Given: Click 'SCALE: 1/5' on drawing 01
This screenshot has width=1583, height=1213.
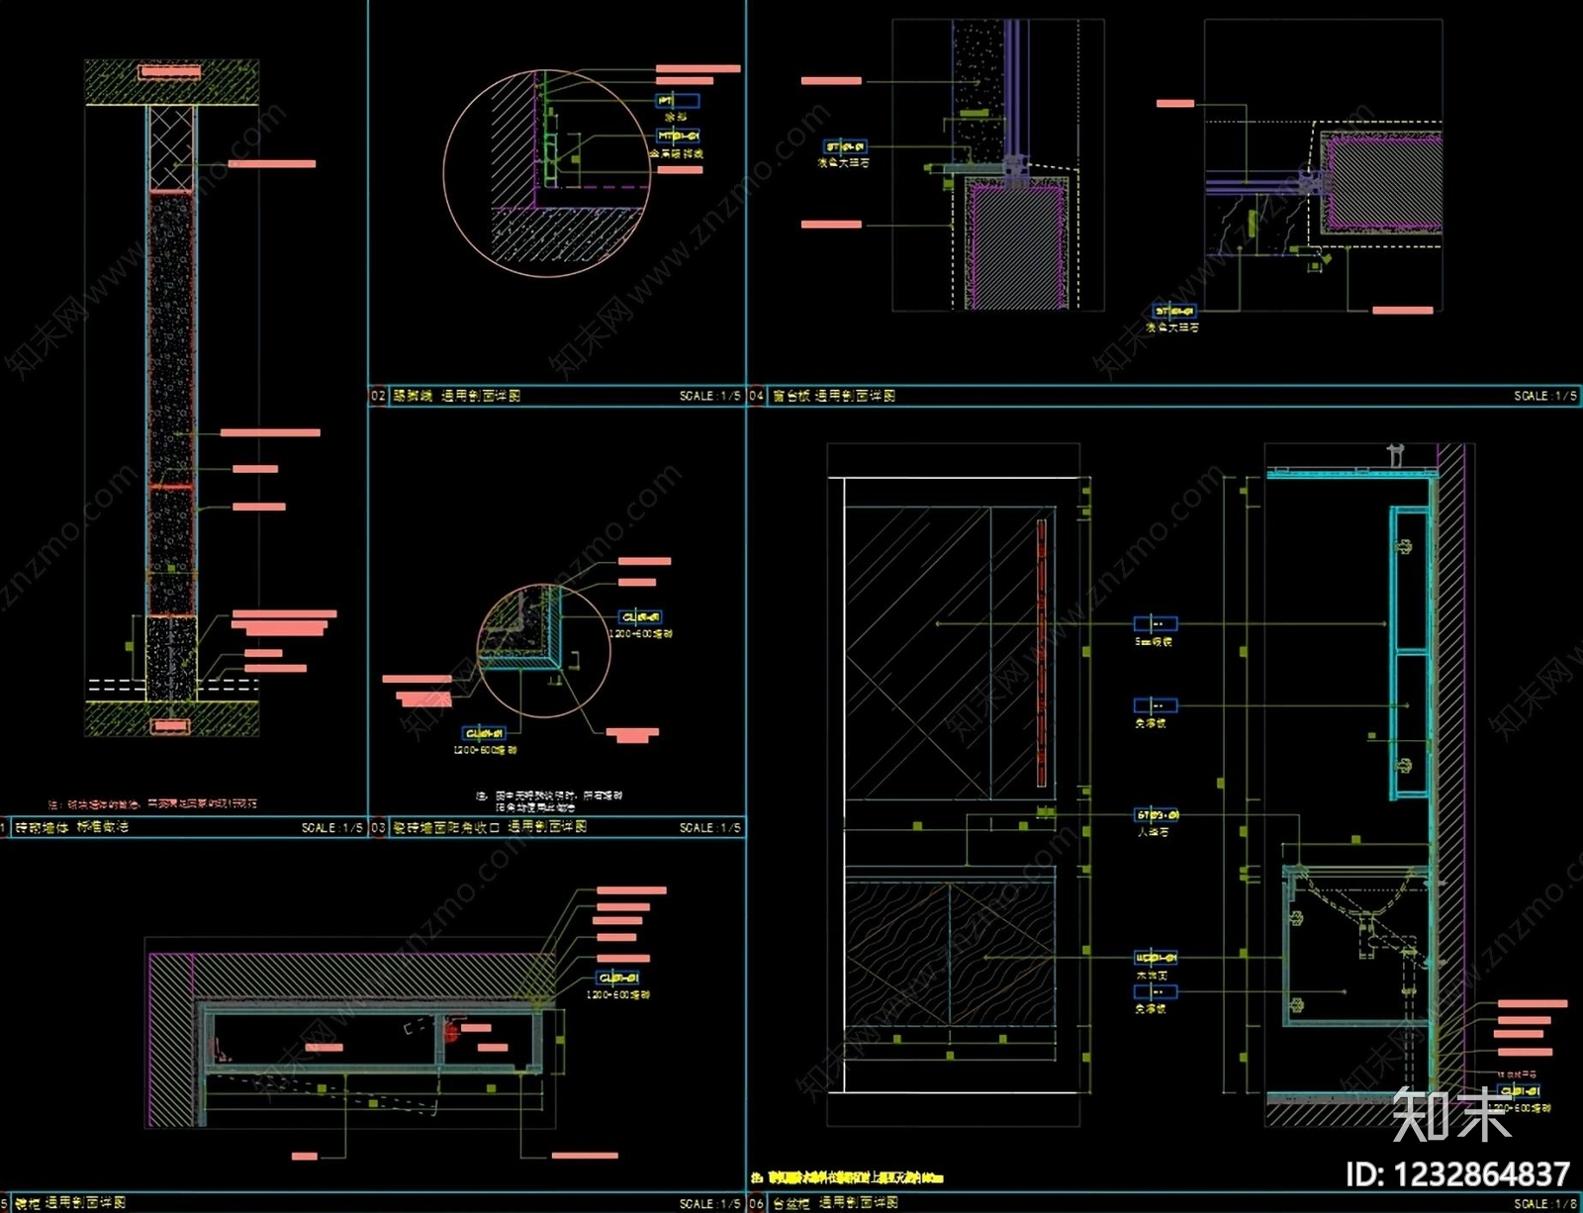Looking at the screenshot, I should point(332,827).
